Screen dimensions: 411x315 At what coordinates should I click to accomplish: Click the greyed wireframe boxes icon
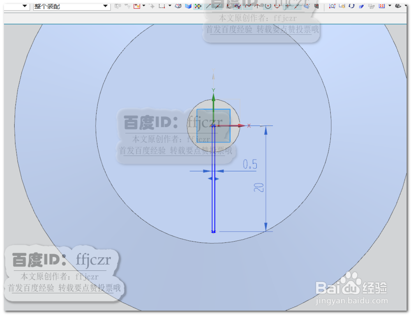coord(372,6)
